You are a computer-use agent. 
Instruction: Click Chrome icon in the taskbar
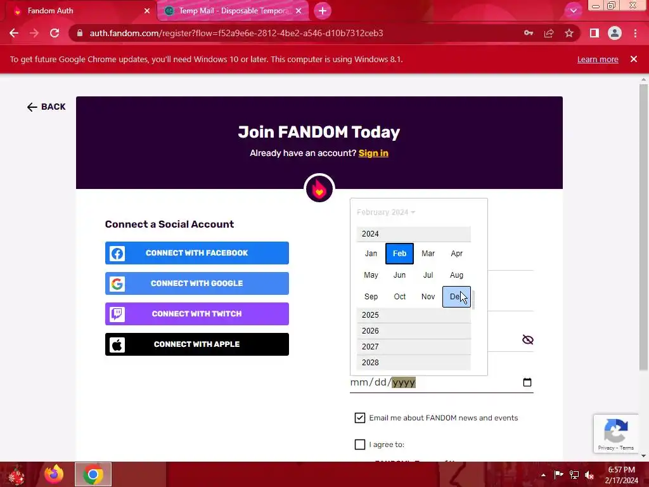coord(93,474)
